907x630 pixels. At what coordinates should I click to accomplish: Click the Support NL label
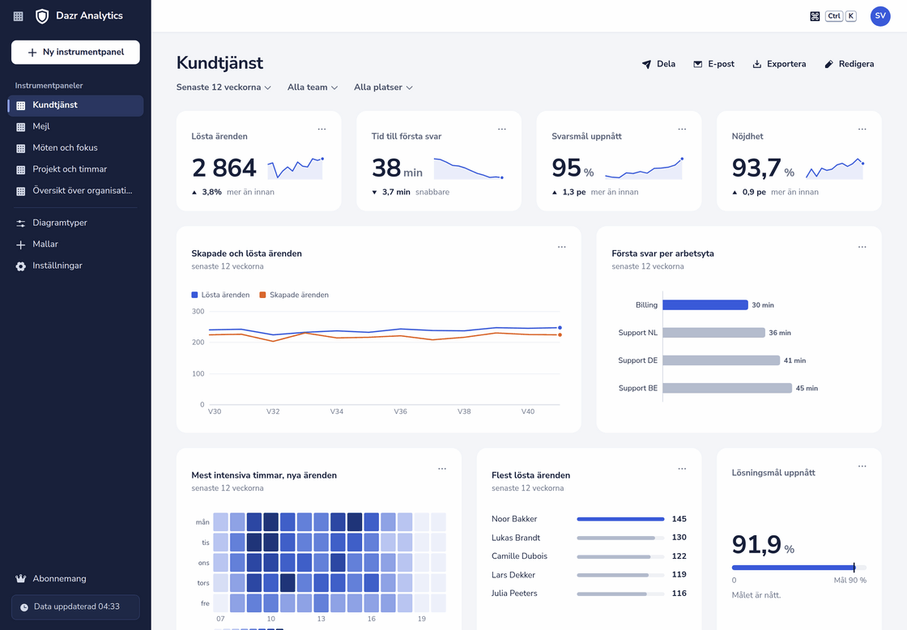(x=637, y=333)
